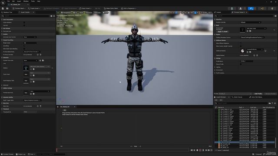Screen dimensions: 278x156
Task: Open the Clothing Simulation Factory dropdown
Action: coord(252,37)
